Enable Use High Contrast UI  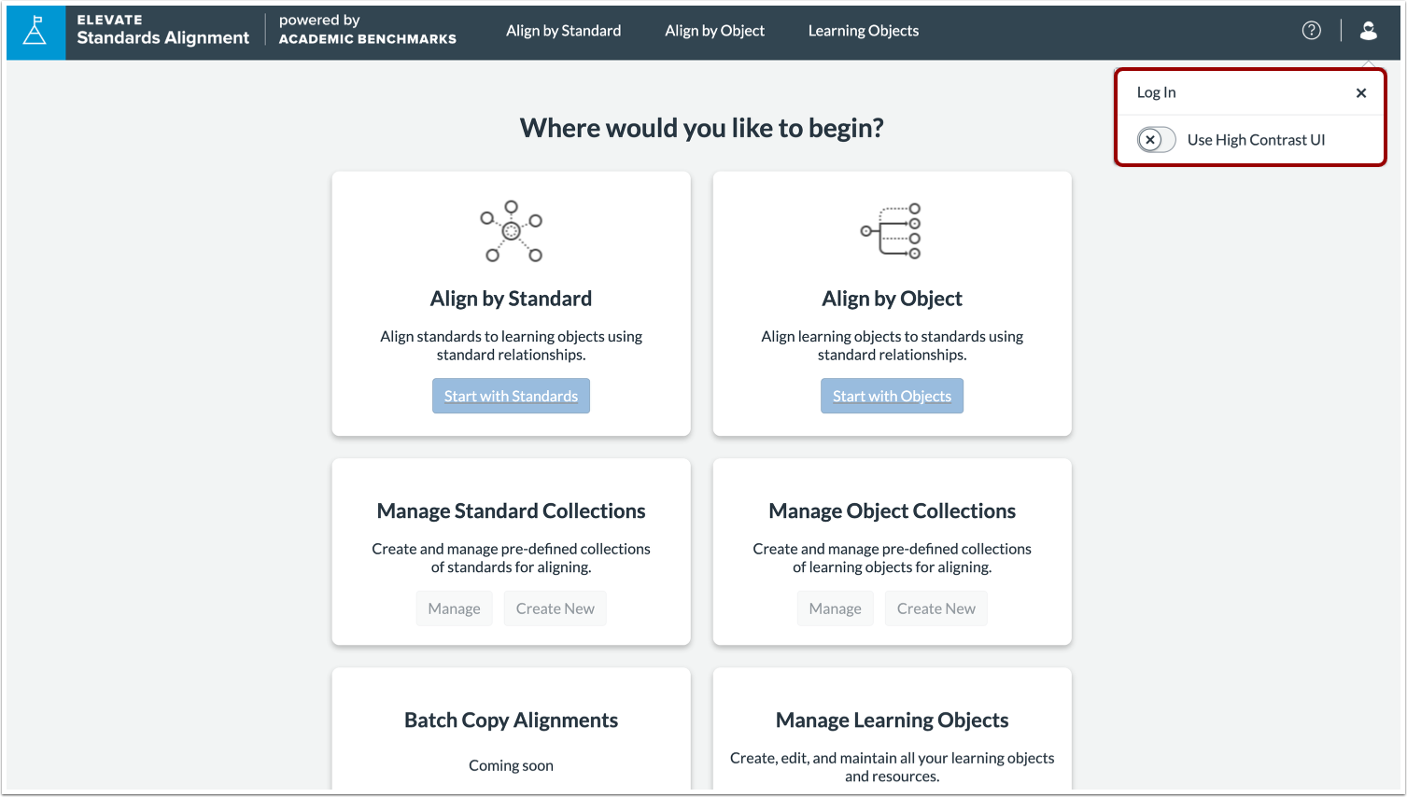(x=1156, y=139)
